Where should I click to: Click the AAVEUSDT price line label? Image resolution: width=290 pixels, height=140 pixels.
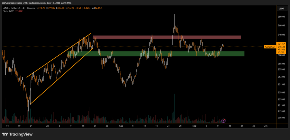(269, 46)
